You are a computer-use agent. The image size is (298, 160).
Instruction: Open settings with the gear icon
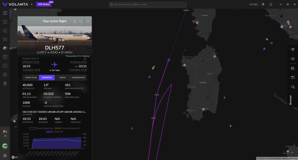(x=5, y=156)
